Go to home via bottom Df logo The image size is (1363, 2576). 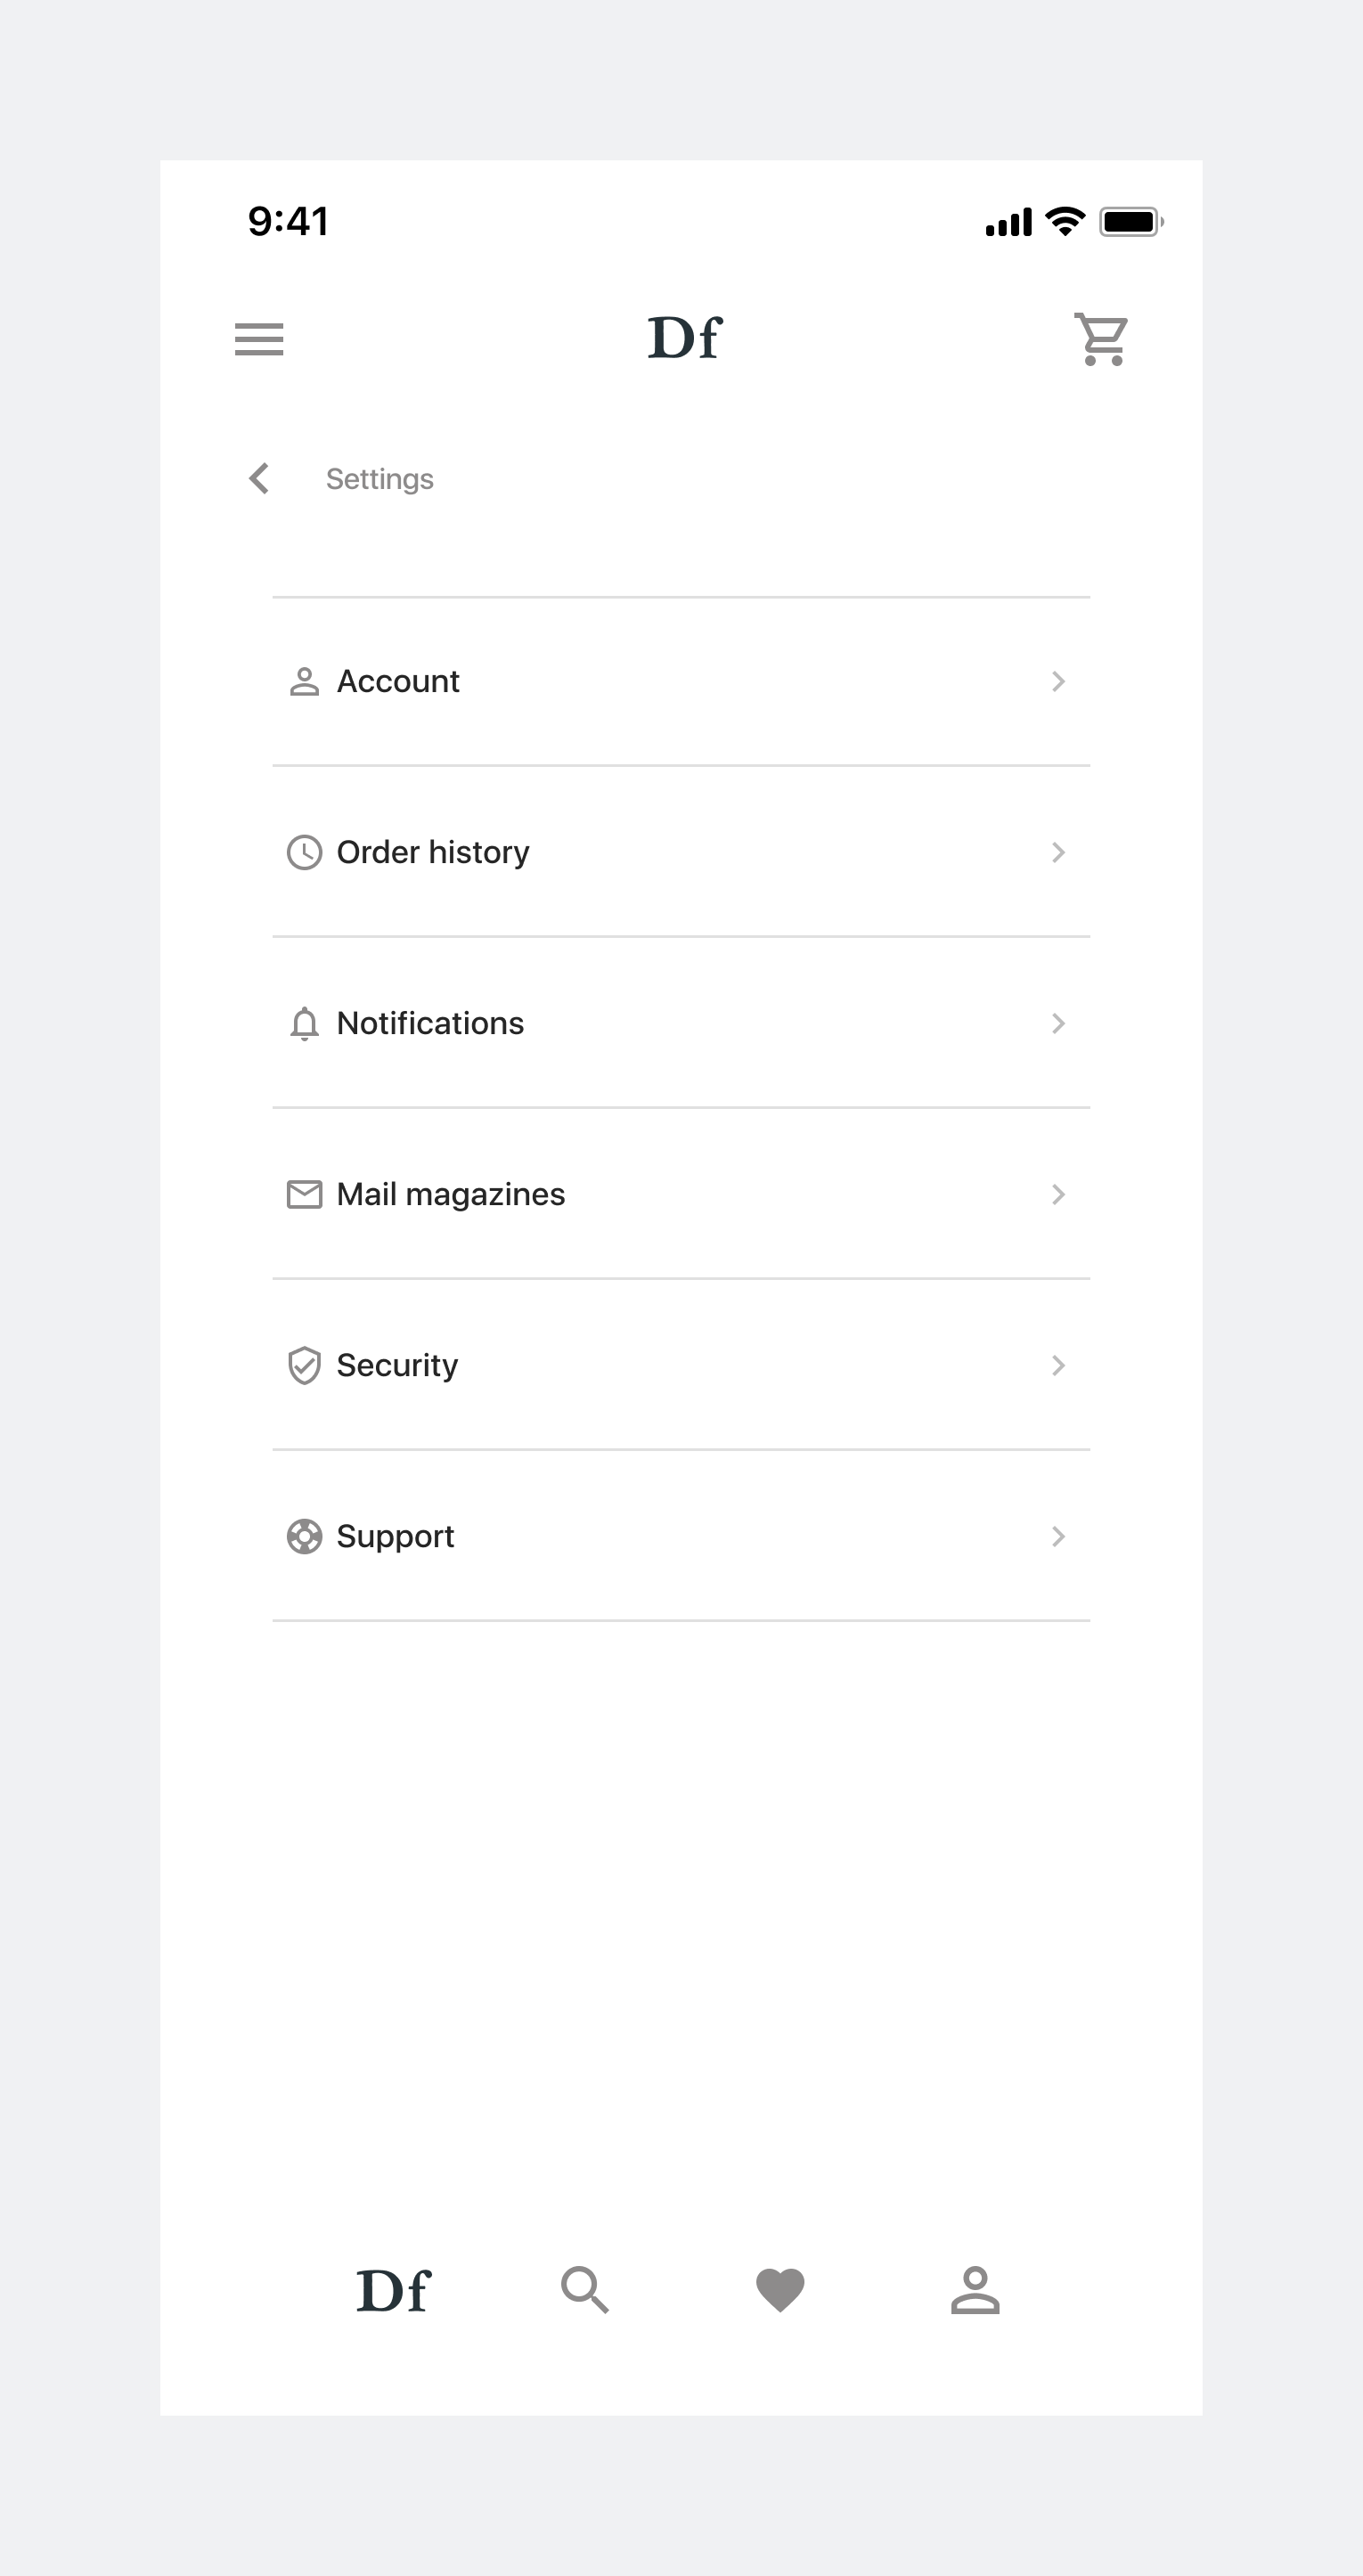click(x=392, y=2290)
